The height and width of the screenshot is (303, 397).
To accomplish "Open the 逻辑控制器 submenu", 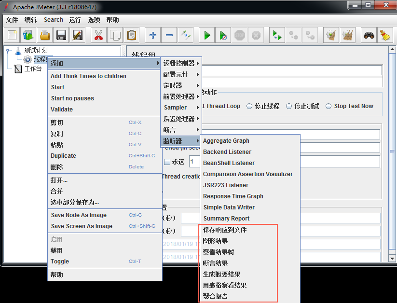I will point(181,63).
